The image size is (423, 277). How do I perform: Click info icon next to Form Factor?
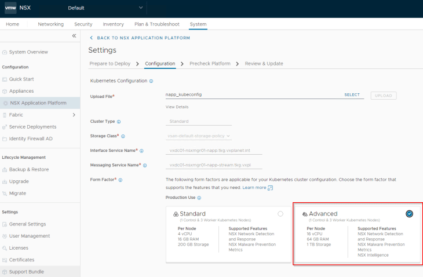click(x=121, y=180)
